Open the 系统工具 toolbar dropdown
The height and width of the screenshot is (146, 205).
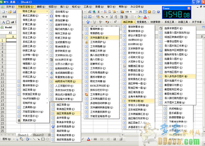[170, 22]
